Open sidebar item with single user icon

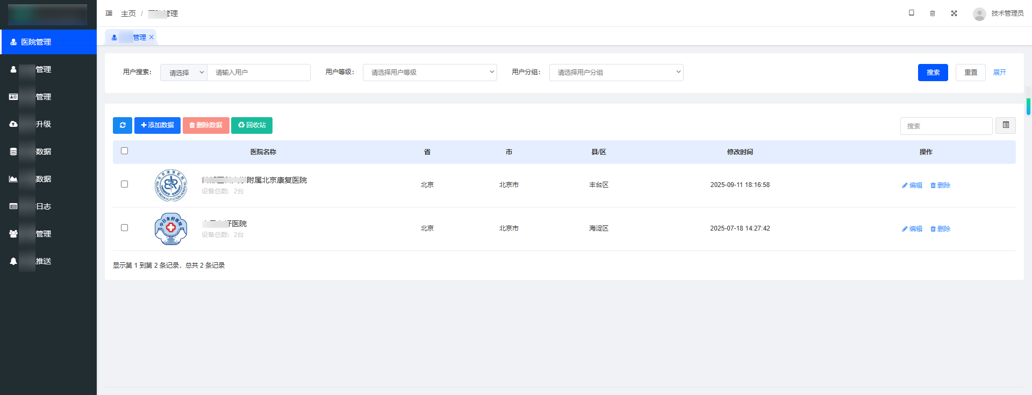point(48,69)
